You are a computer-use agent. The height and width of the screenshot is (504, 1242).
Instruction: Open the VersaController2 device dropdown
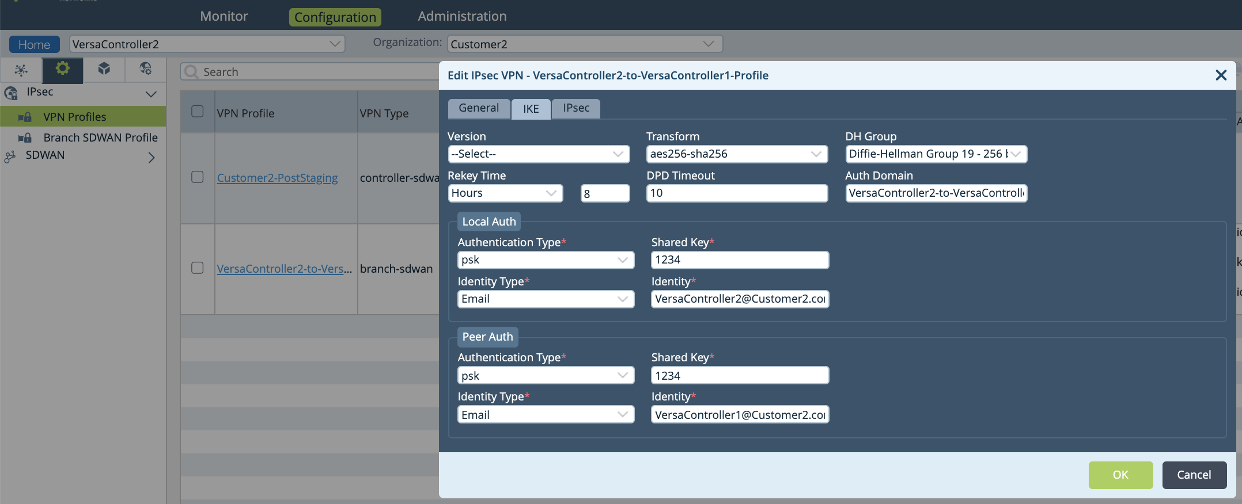[207, 44]
